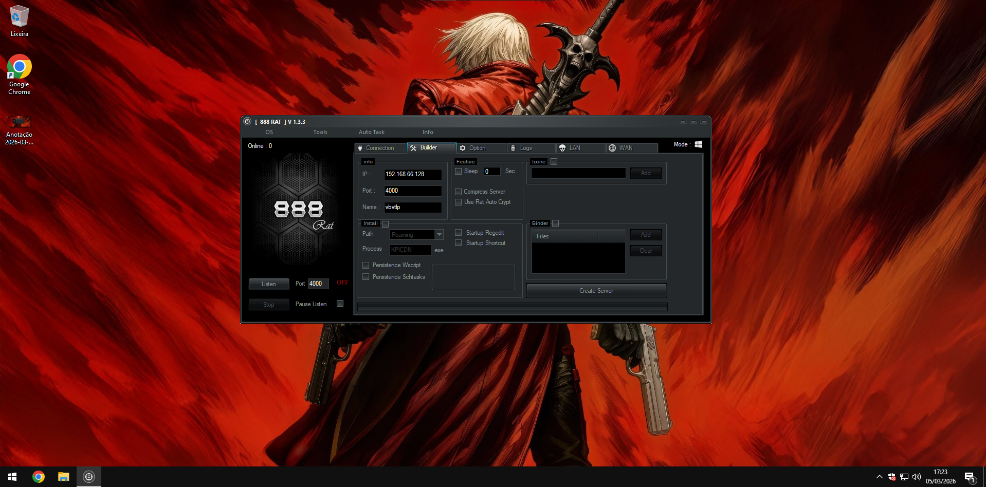986x487 pixels.
Task: Open Chrome from the taskbar
Action: (x=38, y=477)
